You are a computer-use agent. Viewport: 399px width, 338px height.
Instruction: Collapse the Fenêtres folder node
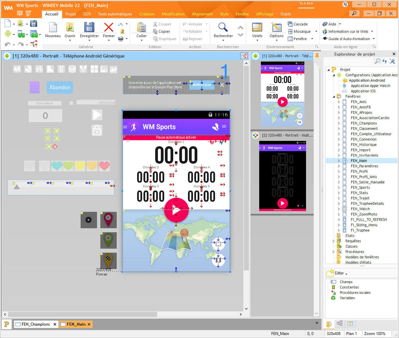click(x=334, y=96)
